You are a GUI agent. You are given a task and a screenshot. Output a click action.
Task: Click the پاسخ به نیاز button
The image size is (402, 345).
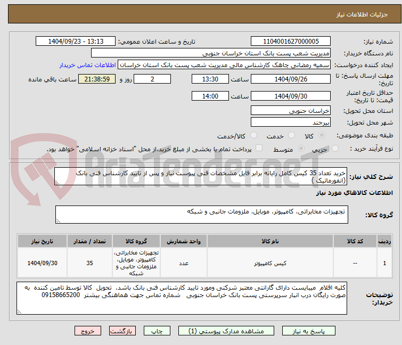point(308,331)
